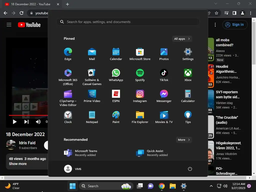Viewport: 256px width, 192px height.
Task: Click the taskbar Search box
Action: point(106,186)
